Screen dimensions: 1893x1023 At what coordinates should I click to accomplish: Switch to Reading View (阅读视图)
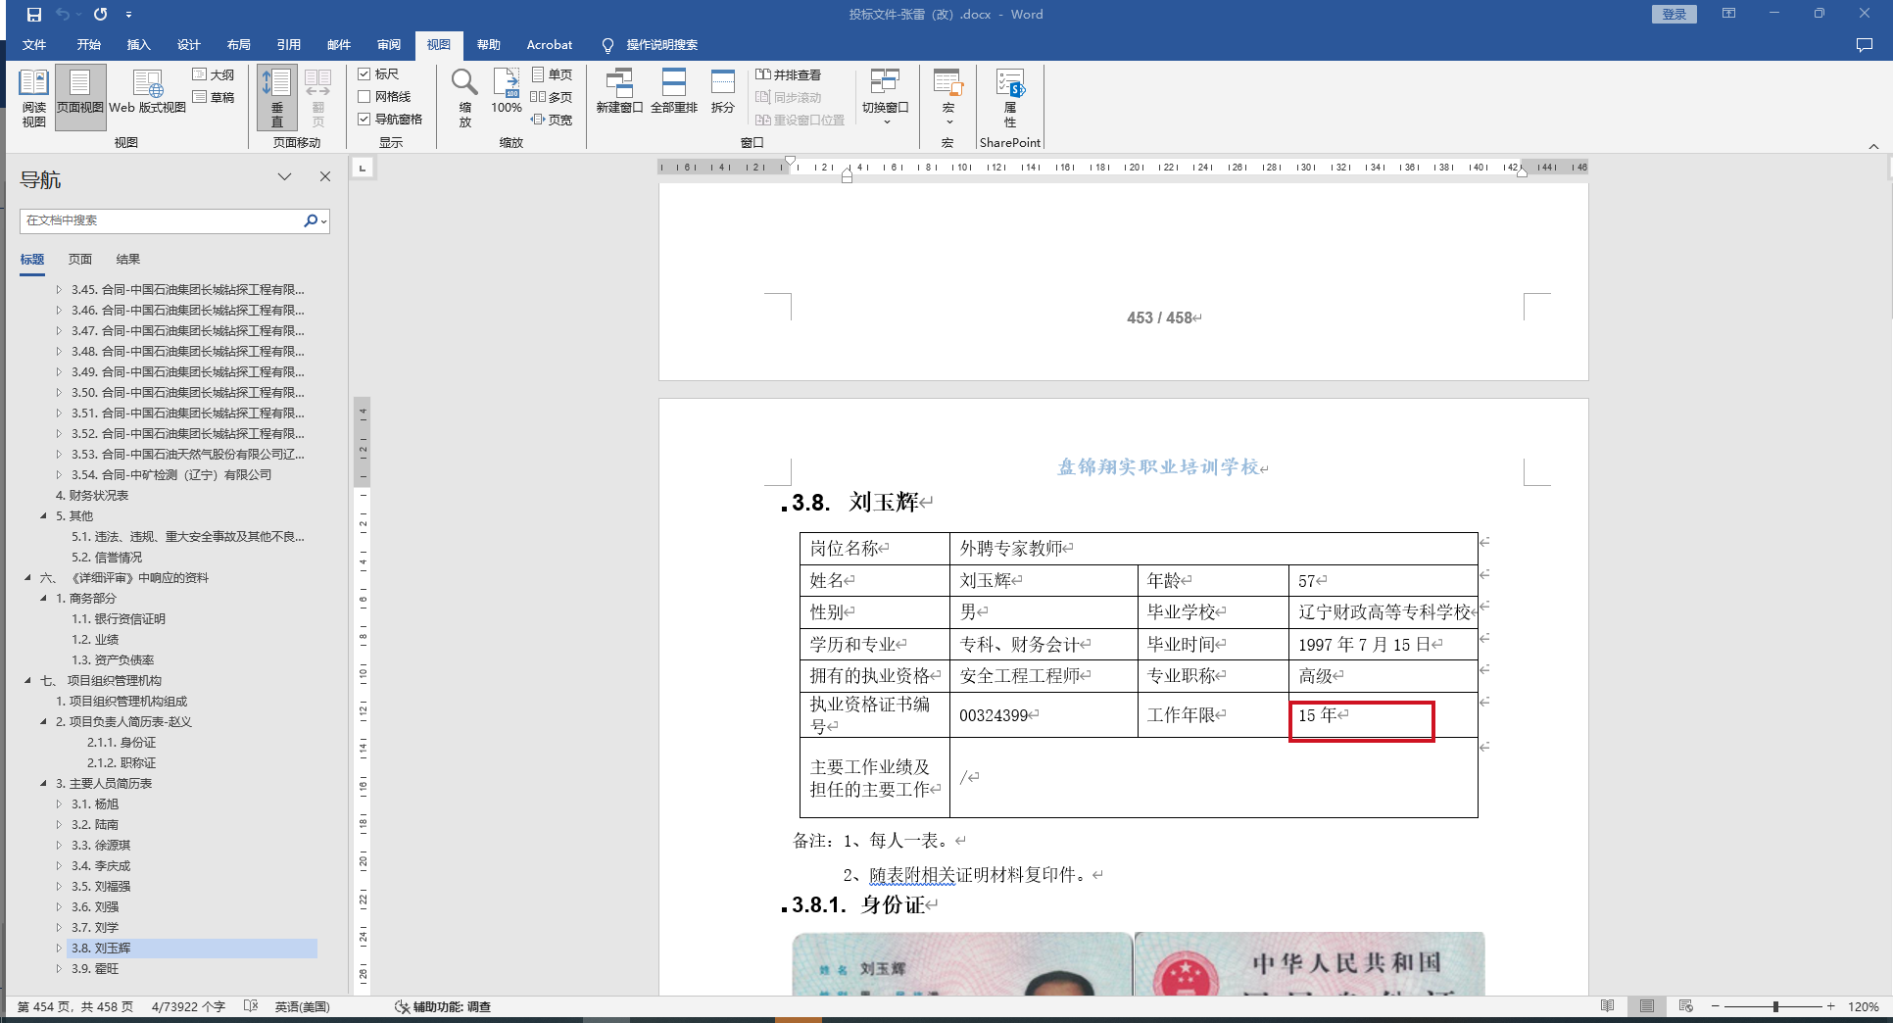33,96
